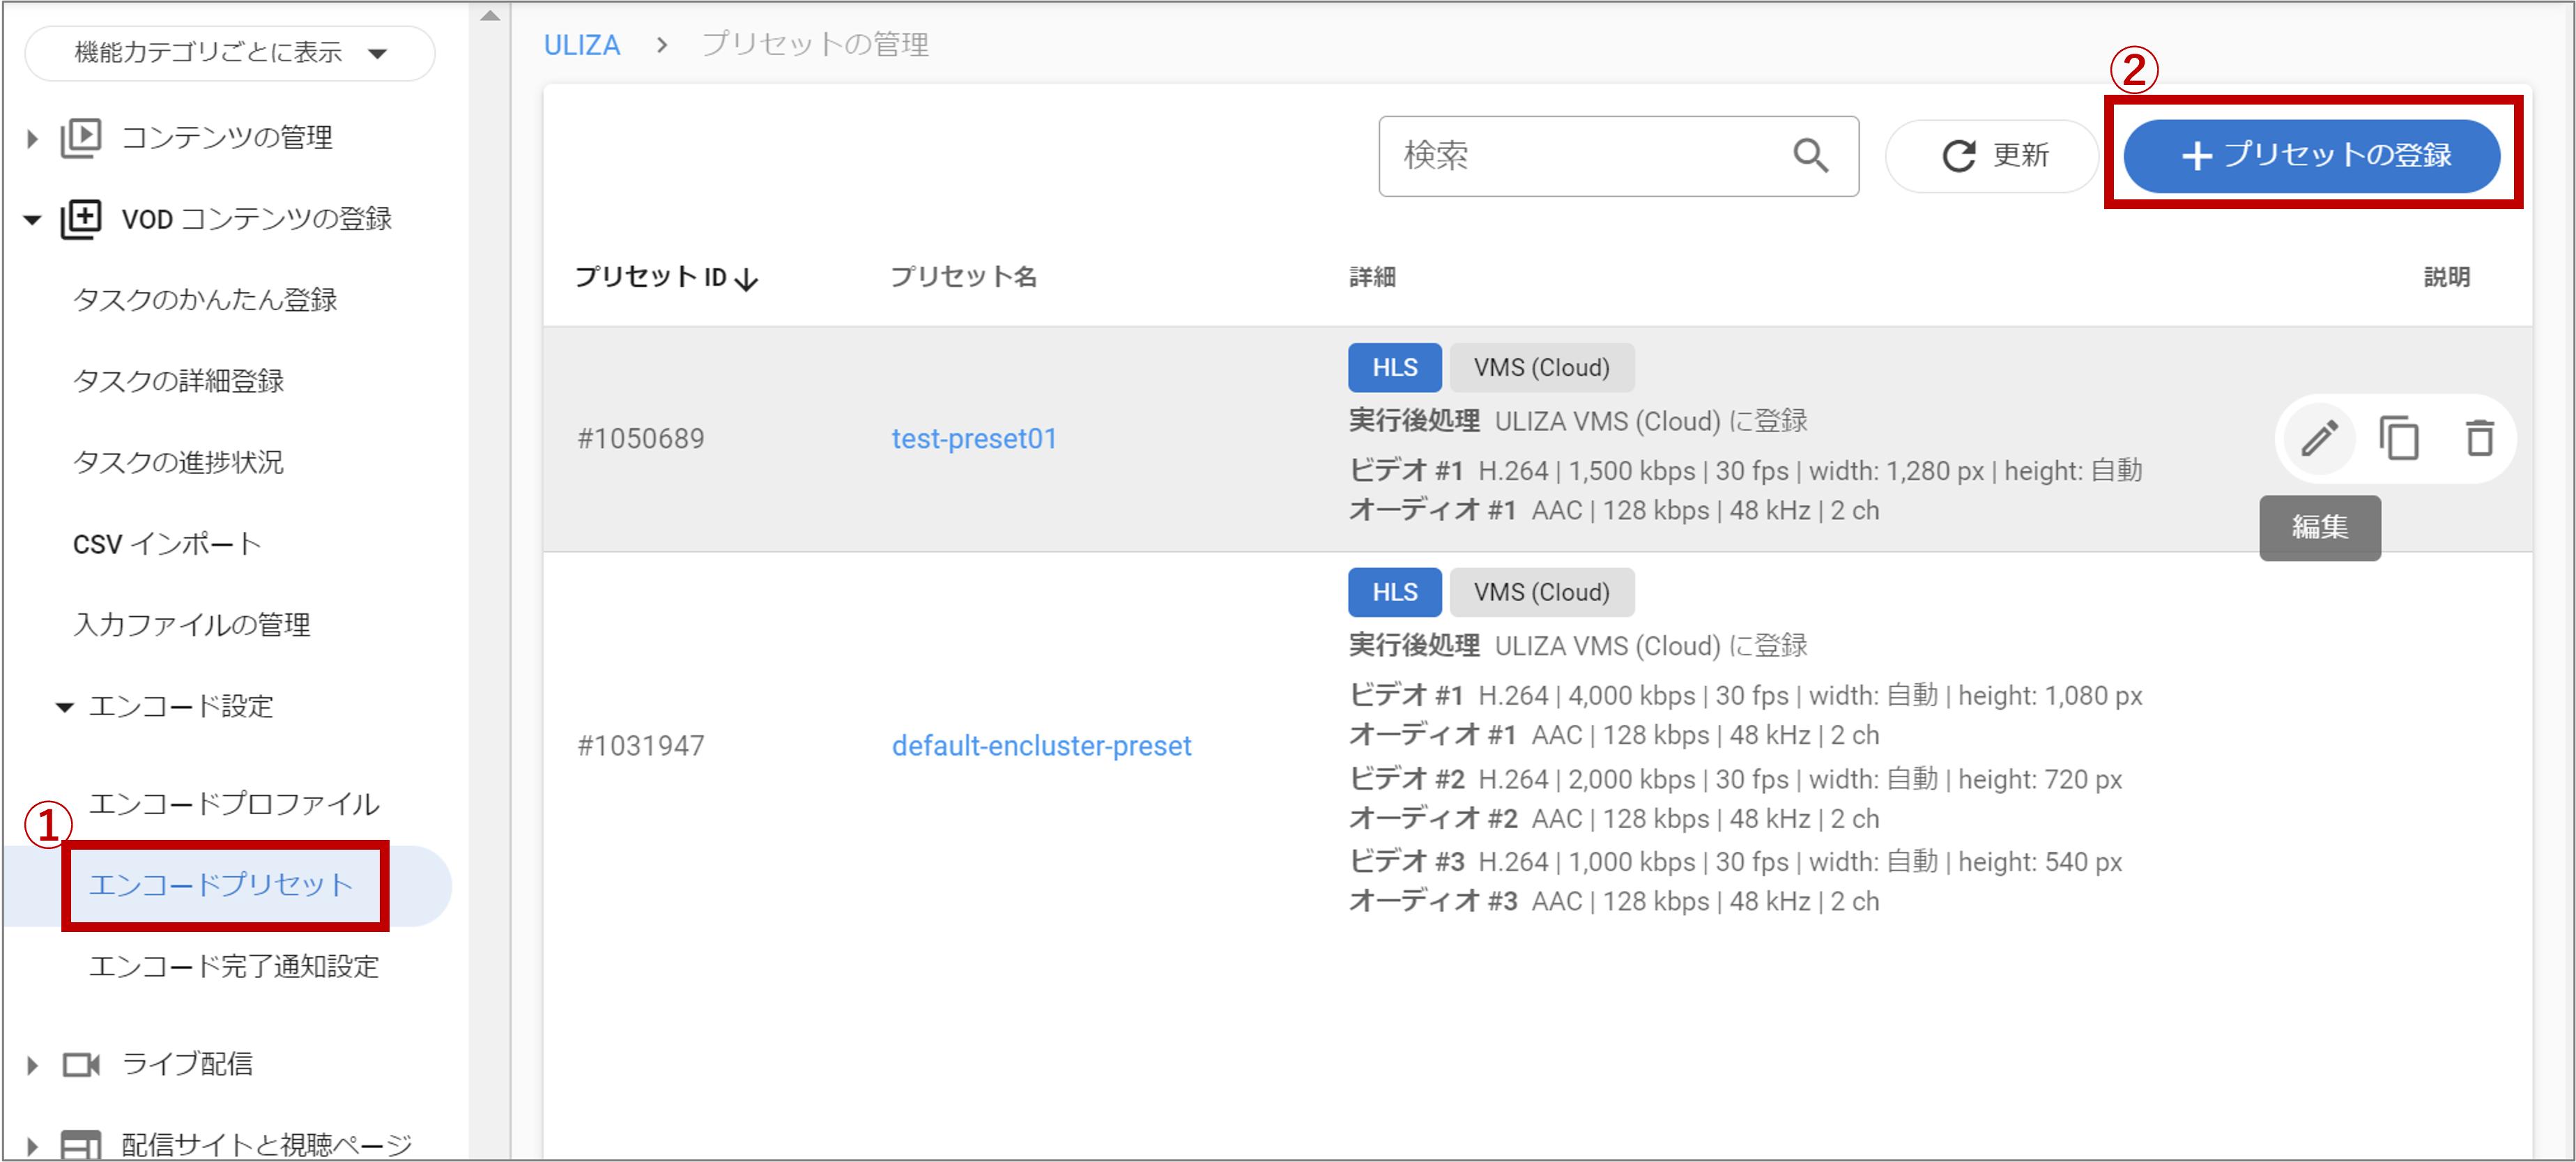Select エンコードプリセット menu item

[221, 885]
